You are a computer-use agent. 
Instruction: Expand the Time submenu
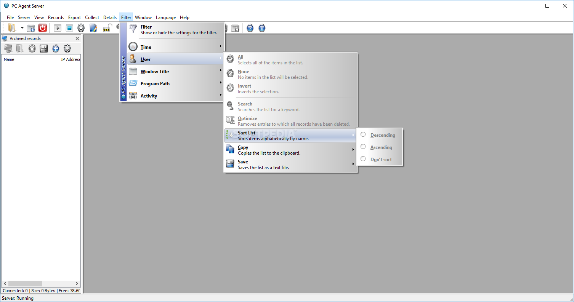175,47
